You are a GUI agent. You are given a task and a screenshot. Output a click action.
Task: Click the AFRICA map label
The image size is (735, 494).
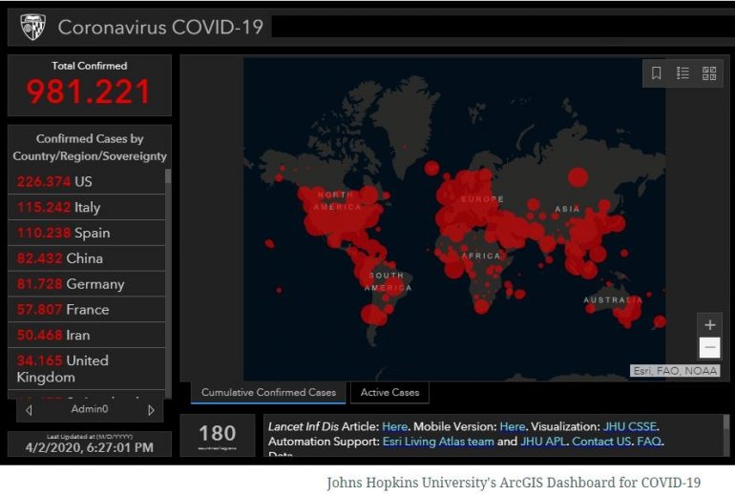[481, 256]
